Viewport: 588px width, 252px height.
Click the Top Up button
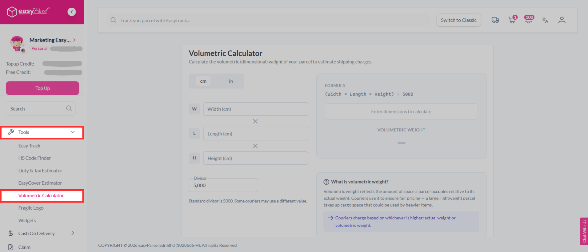[42, 88]
